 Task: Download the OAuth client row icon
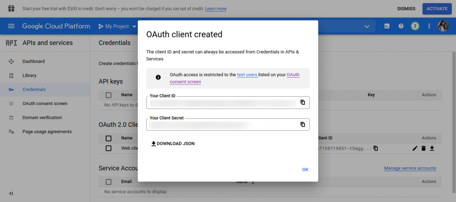click(x=432, y=148)
